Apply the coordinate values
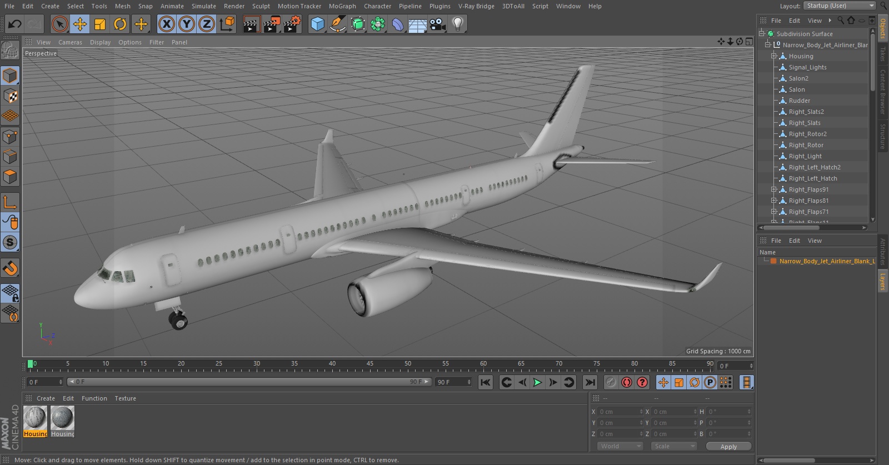Screen dimensions: 889x465 pos(728,446)
